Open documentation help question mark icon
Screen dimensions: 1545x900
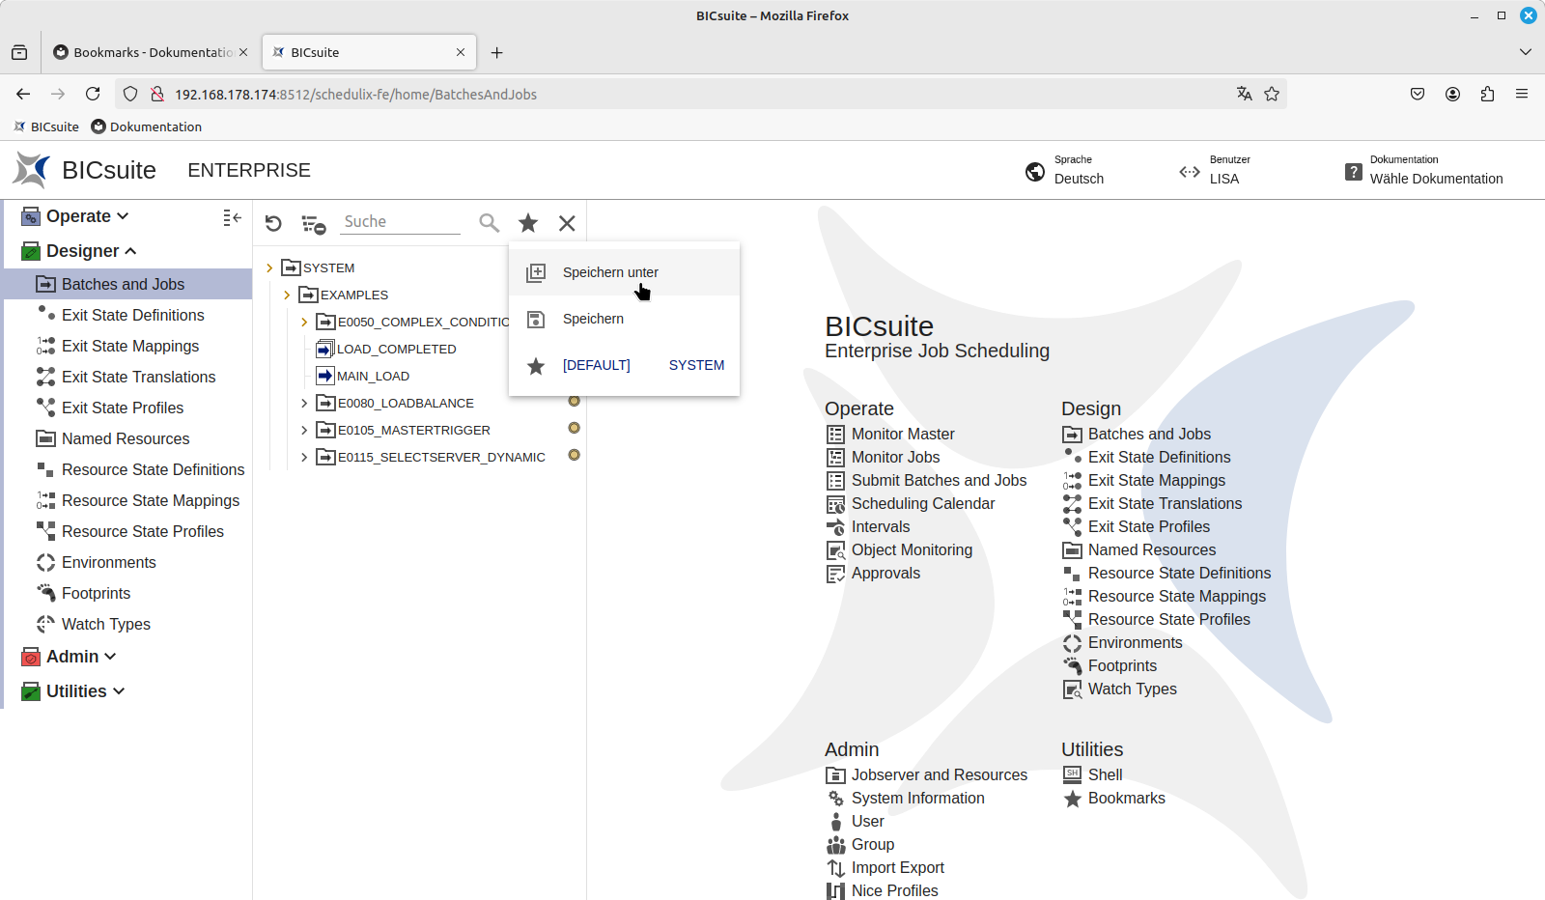[1353, 171]
